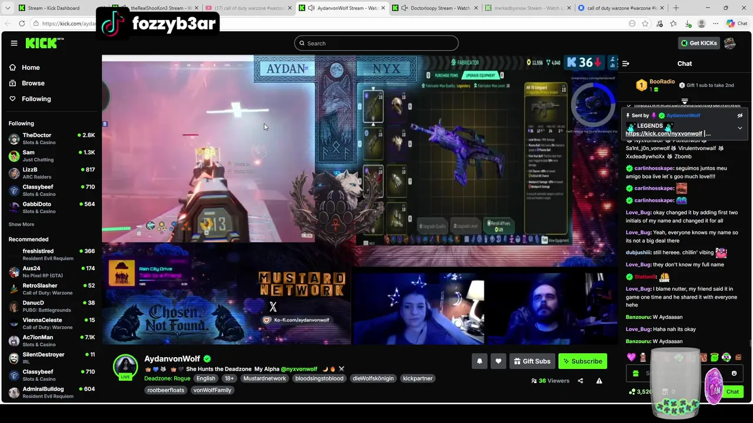Open the Home page from the sidebar

[x=31, y=68]
